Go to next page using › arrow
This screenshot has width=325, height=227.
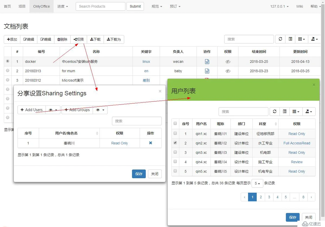pyautogui.click(x=311, y=197)
